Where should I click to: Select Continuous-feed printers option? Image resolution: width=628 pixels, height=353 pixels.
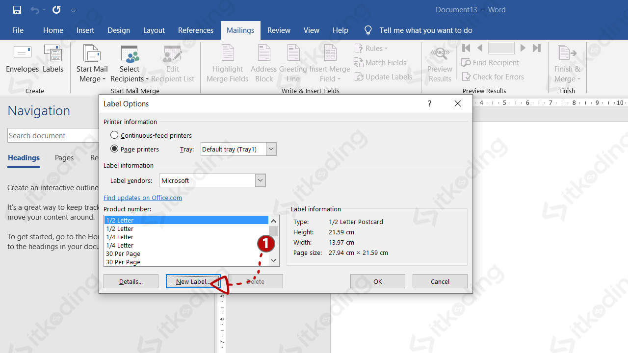click(151, 135)
